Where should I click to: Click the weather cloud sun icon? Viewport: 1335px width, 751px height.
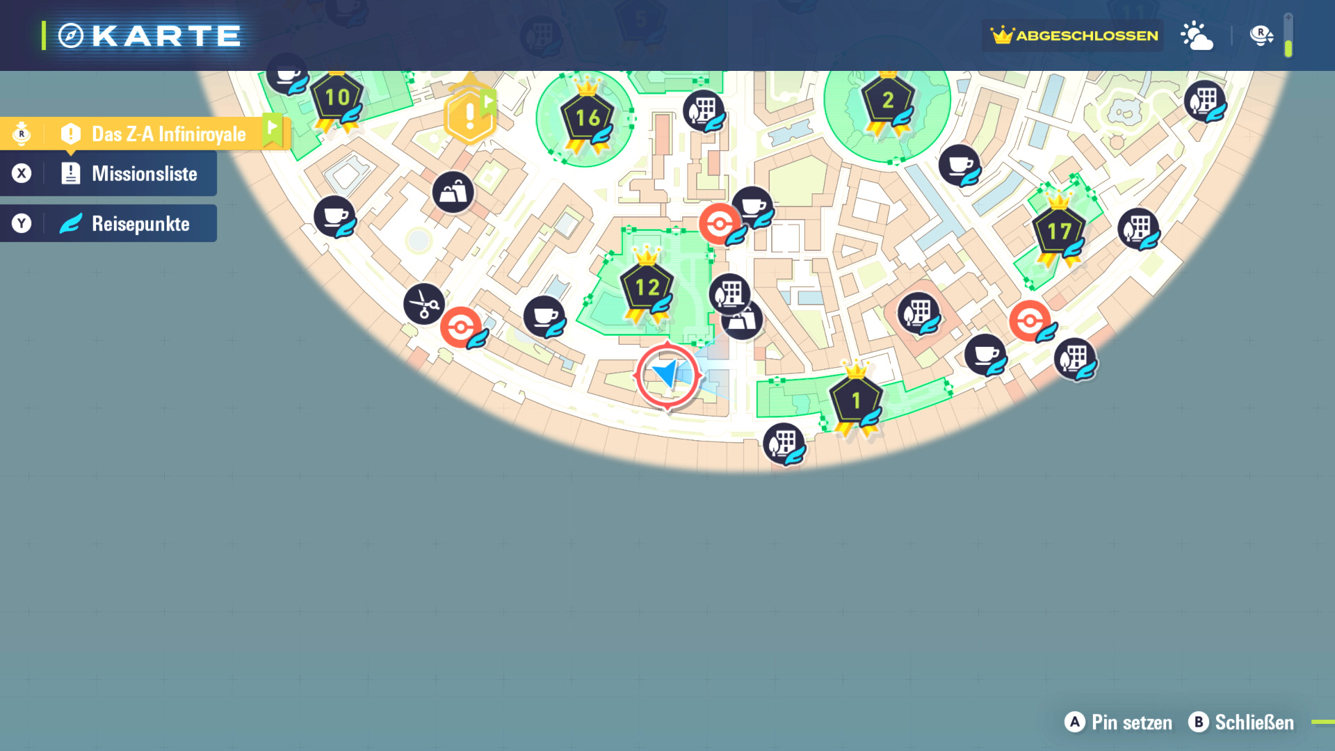(1197, 36)
